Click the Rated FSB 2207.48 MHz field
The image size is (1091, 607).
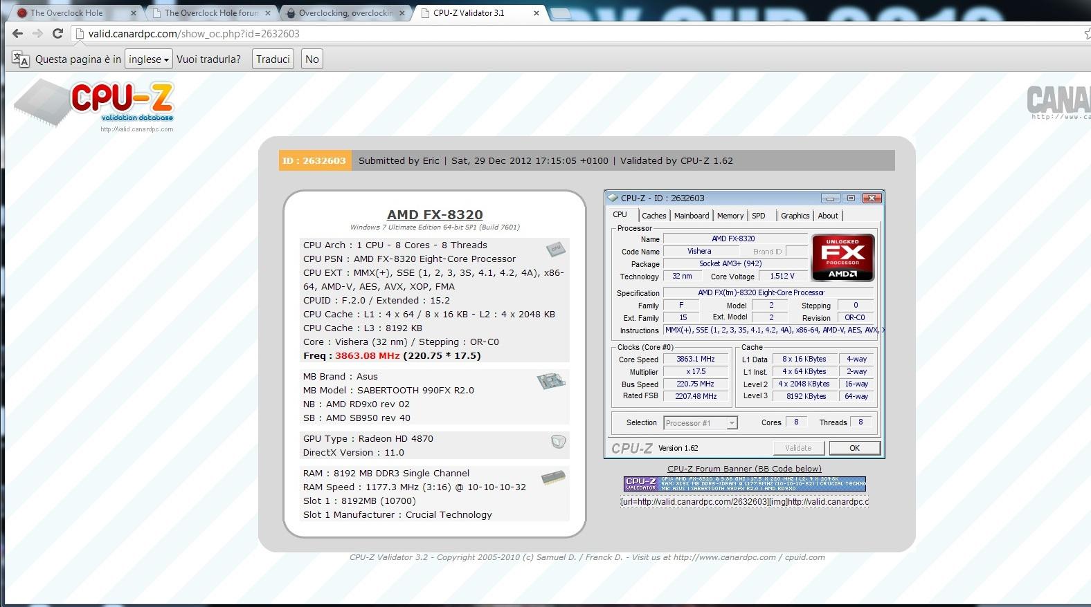click(x=696, y=397)
